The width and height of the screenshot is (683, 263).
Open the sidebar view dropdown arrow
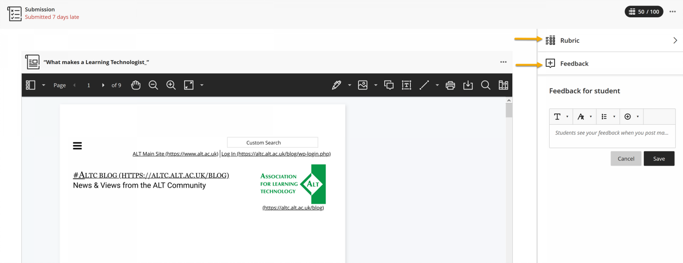point(44,85)
